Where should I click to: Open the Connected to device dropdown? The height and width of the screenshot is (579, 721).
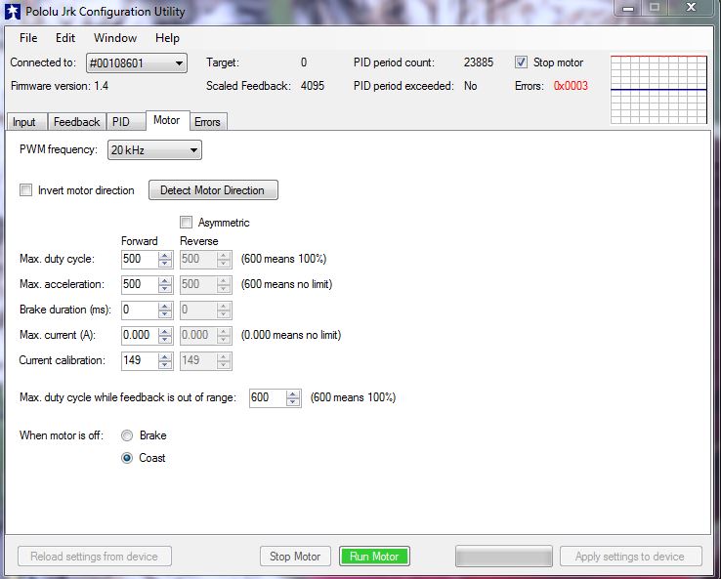(x=137, y=62)
